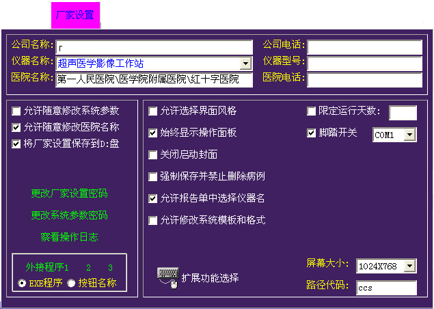434x309 pixels.
Task: Choose the EXE程序 radio button
Action: (x=22, y=283)
